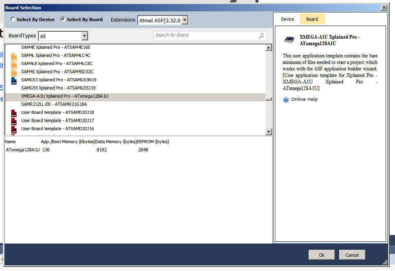The height and width of the screenshot is (271, 395).
Task: Click the Cancel button
Action: pyautogui.click(x=352, y=255)
